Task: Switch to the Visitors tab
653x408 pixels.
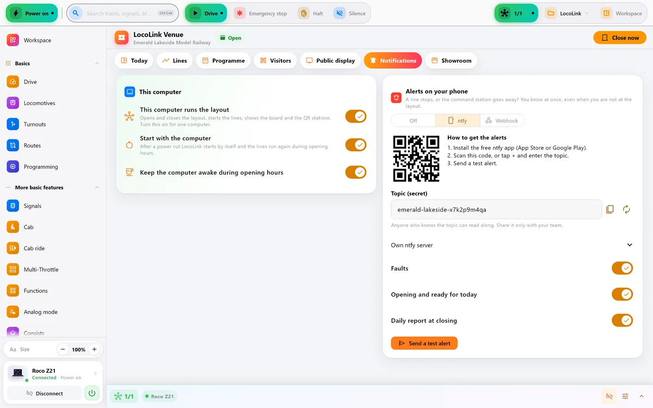Action: 275,60
